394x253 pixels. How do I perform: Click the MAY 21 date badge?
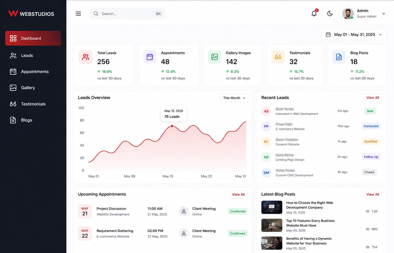(x=85, y=211)
